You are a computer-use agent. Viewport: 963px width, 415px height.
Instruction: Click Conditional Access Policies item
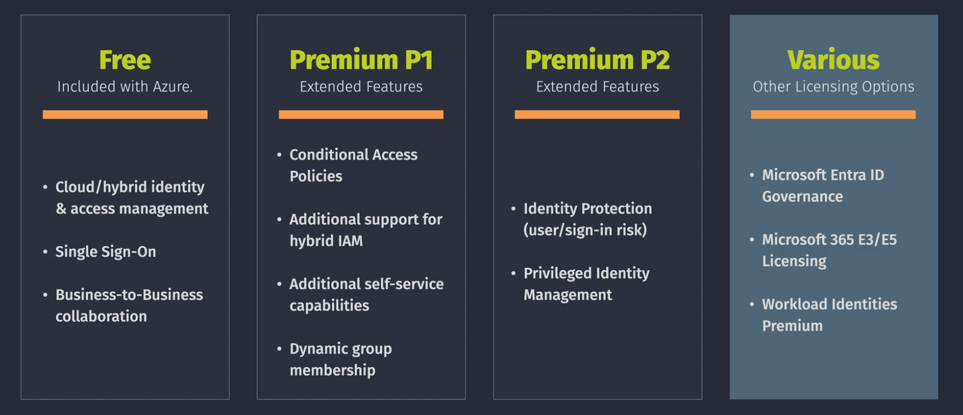coord(353,165)
